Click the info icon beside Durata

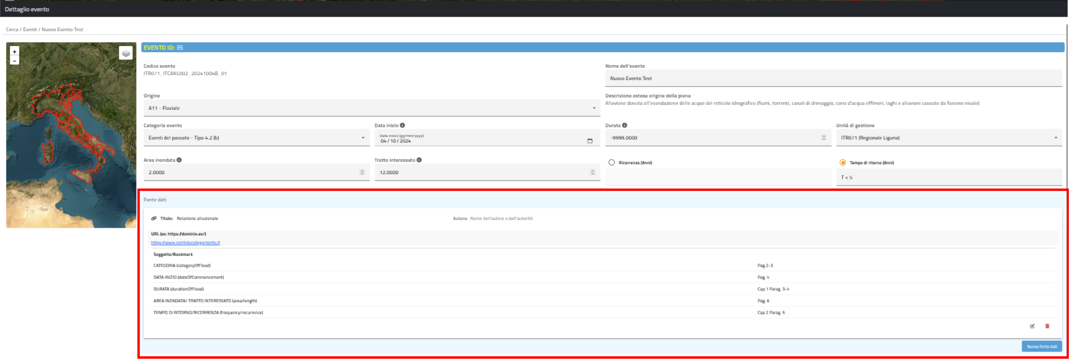[x=625, y=125]
